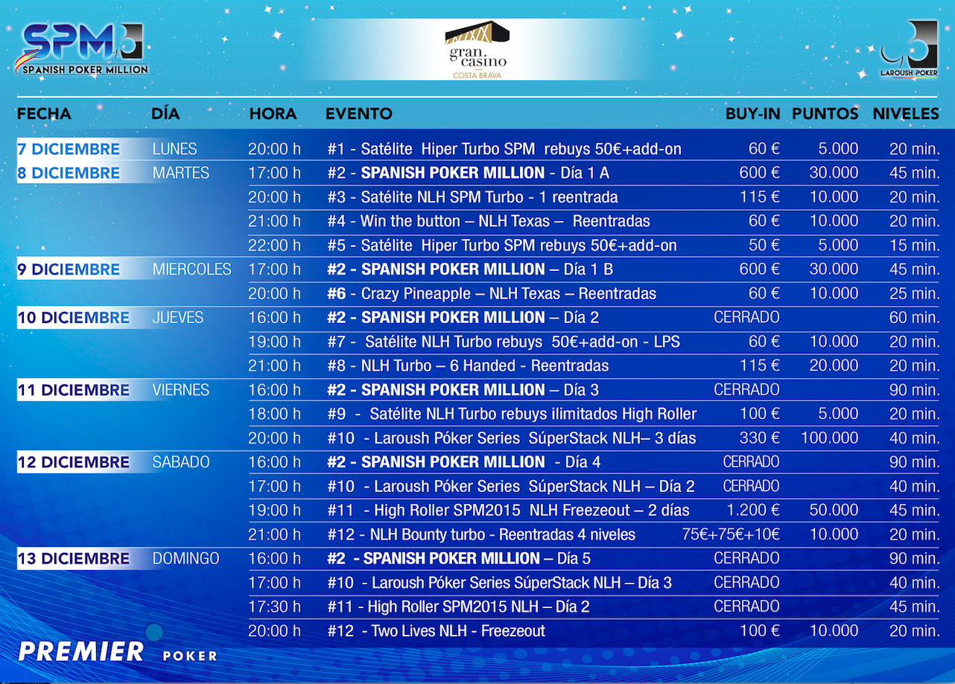Click the 25 min. levels value
This screenshot has width=955, height=684.
coord(915,293)
